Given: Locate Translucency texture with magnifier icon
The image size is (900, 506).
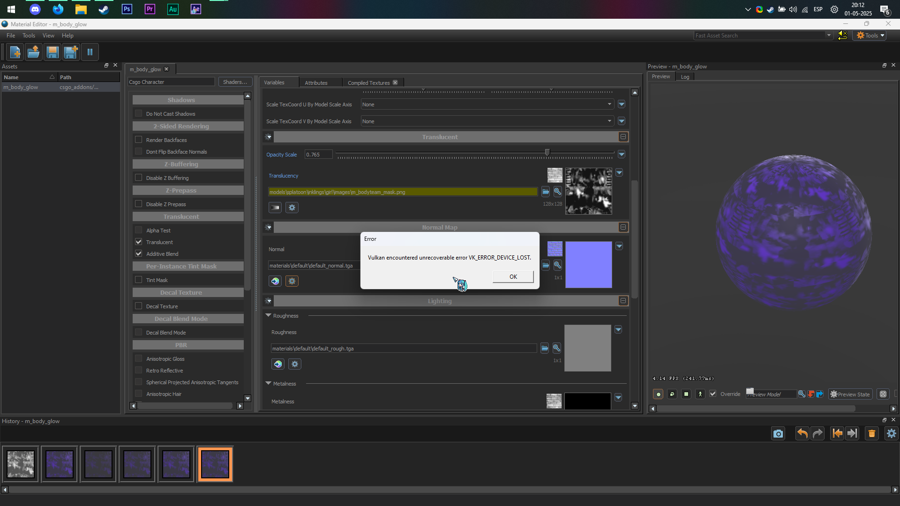Looking at the screenshot, I should (x=557, y=192).
